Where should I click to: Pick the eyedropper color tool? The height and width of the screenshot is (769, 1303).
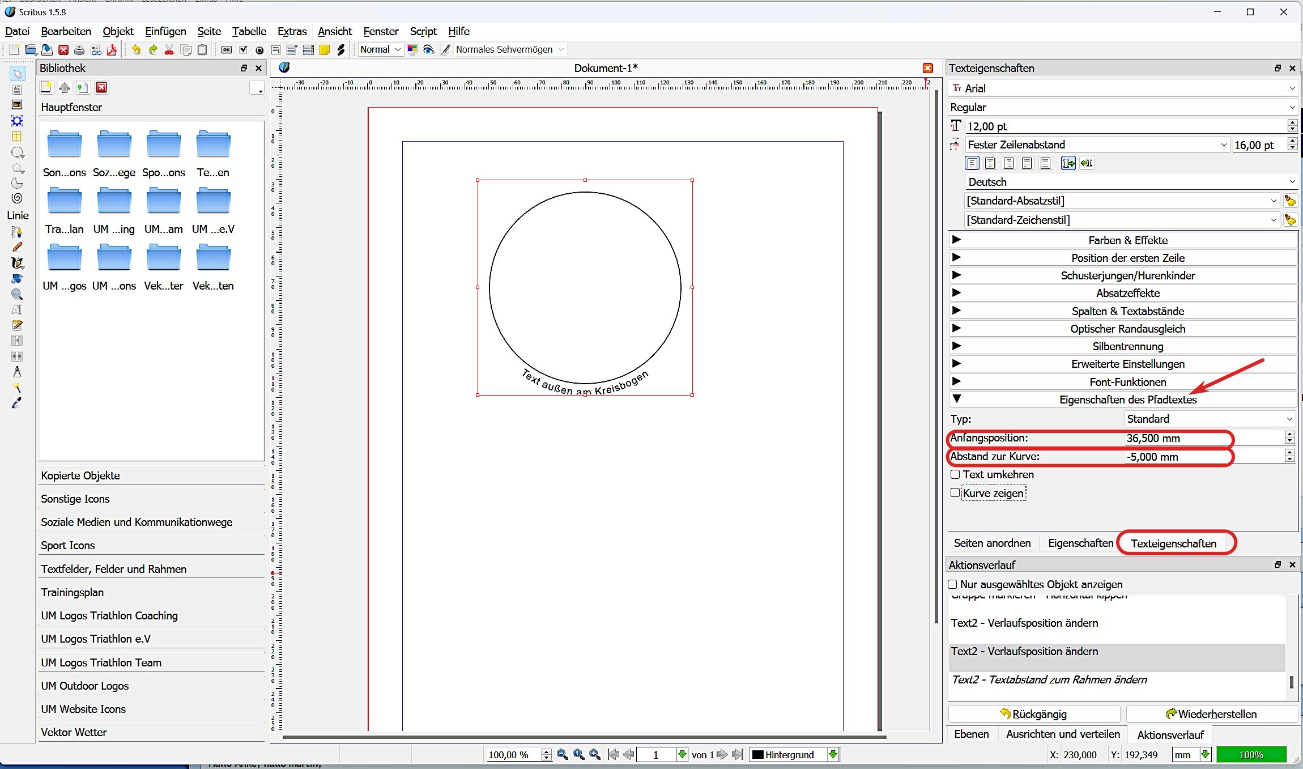17,403
